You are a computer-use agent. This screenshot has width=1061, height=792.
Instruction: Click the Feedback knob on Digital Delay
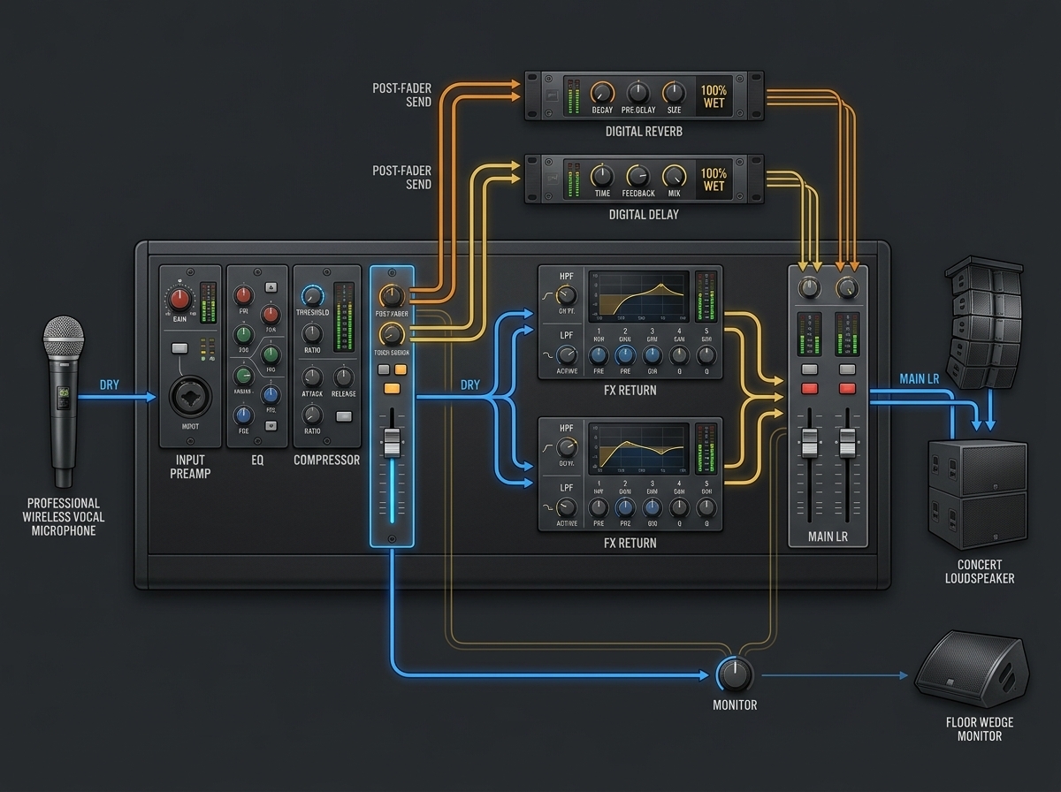click(637, 175)
